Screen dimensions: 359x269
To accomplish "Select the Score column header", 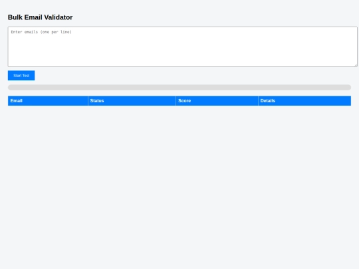I will tap(217, 101).
